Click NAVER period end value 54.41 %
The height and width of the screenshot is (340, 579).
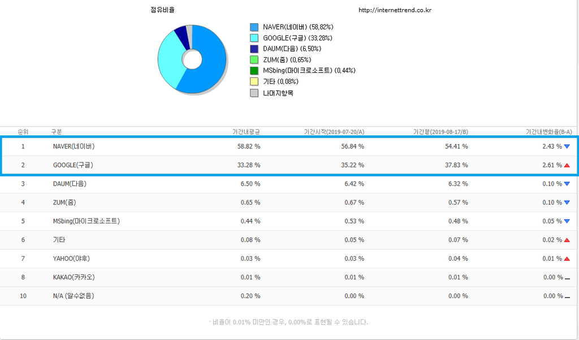point(456,147)
